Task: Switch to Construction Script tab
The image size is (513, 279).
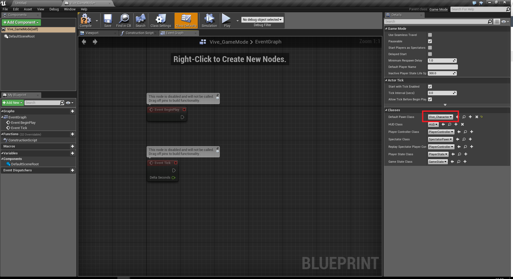Action: pos(139,33)
